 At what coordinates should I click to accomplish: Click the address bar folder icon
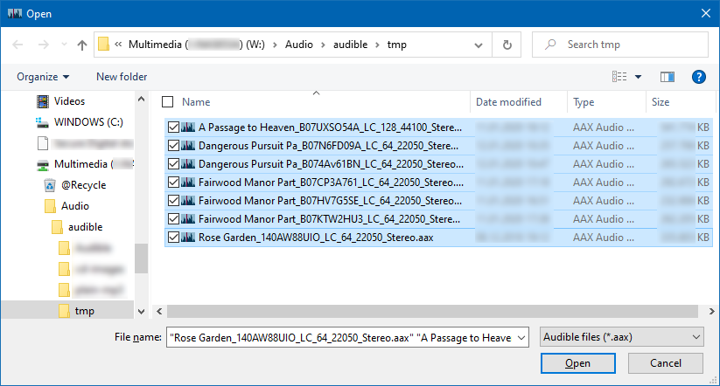[x=104, y=44]
